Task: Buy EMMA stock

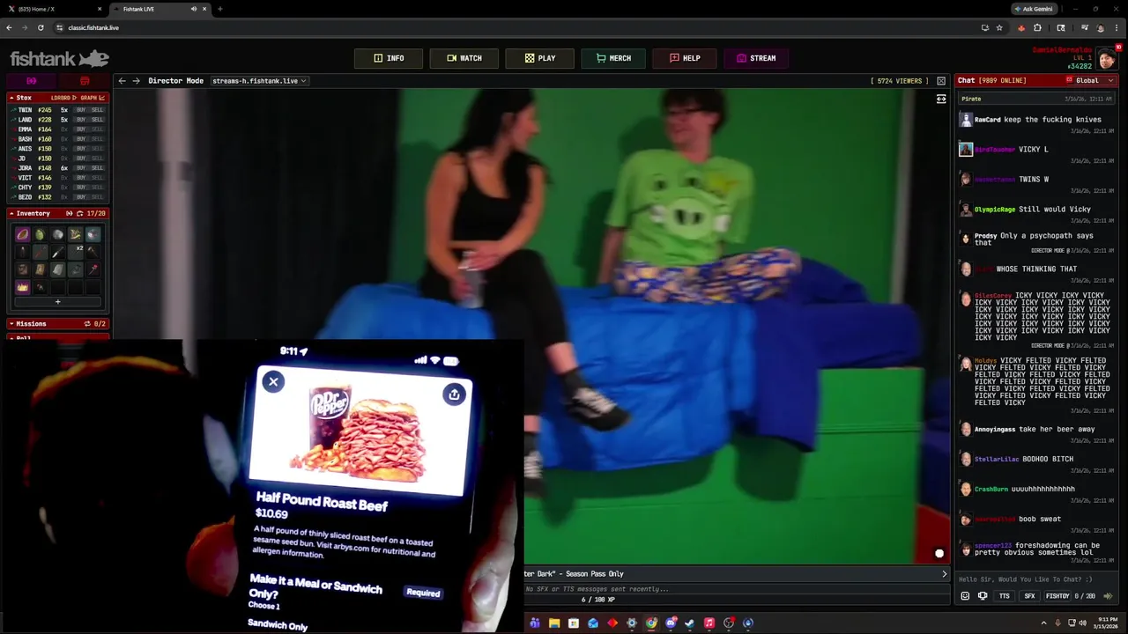Action: (x=80, y=129)
